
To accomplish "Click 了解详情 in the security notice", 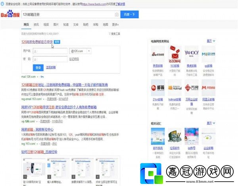I will coord(120,4).
